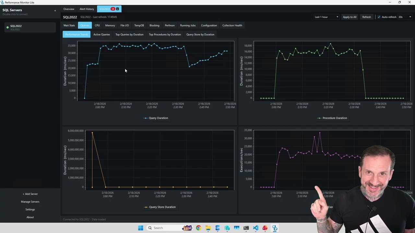Open the Wait Stats tab
The height and width of the screenshot is (233, 415).
69,25
